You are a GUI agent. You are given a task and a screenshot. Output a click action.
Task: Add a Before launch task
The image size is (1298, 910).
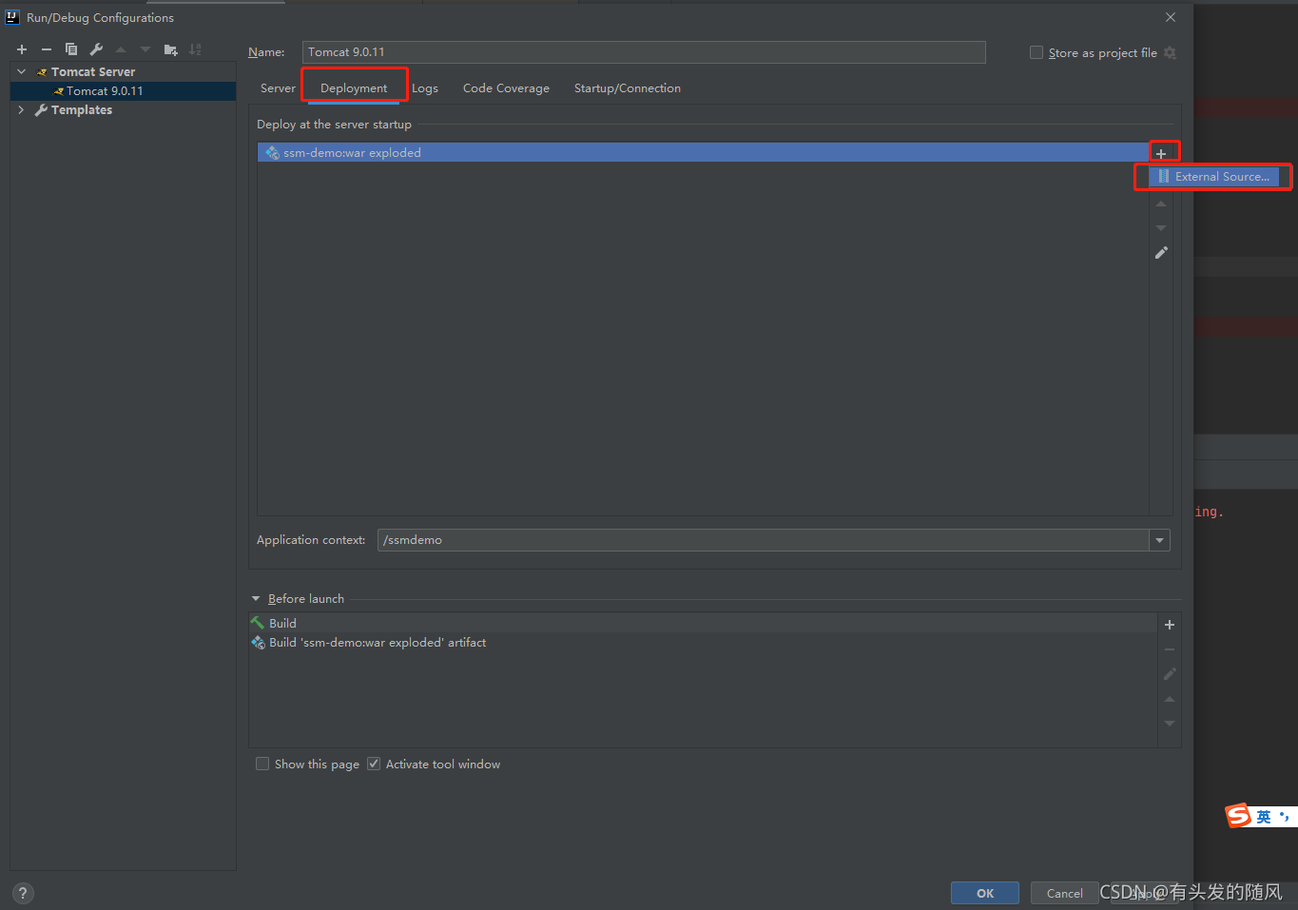coord(1170,625)
